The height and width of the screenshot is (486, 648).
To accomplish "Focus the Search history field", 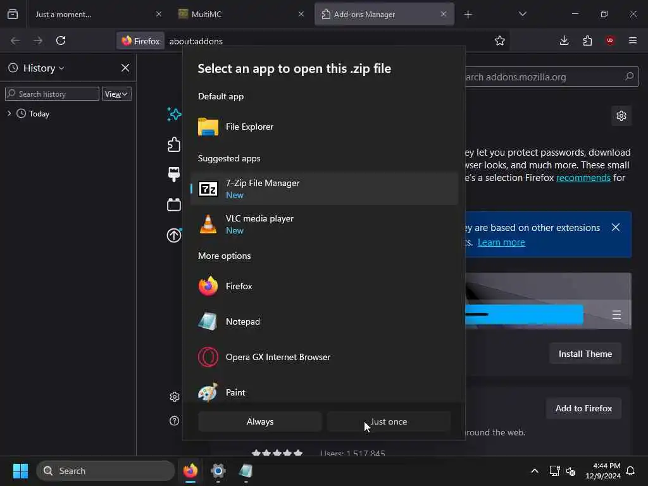I will [52, 94].
